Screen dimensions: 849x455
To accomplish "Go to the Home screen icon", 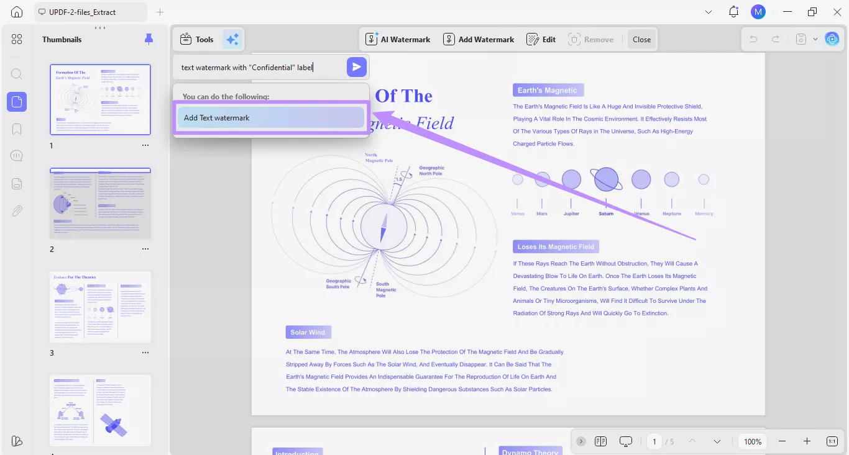I will click(17, 12).
